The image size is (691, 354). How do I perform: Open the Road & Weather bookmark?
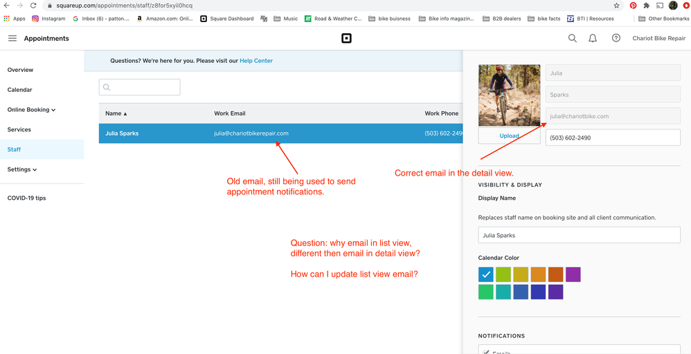[x=333, y=19]
